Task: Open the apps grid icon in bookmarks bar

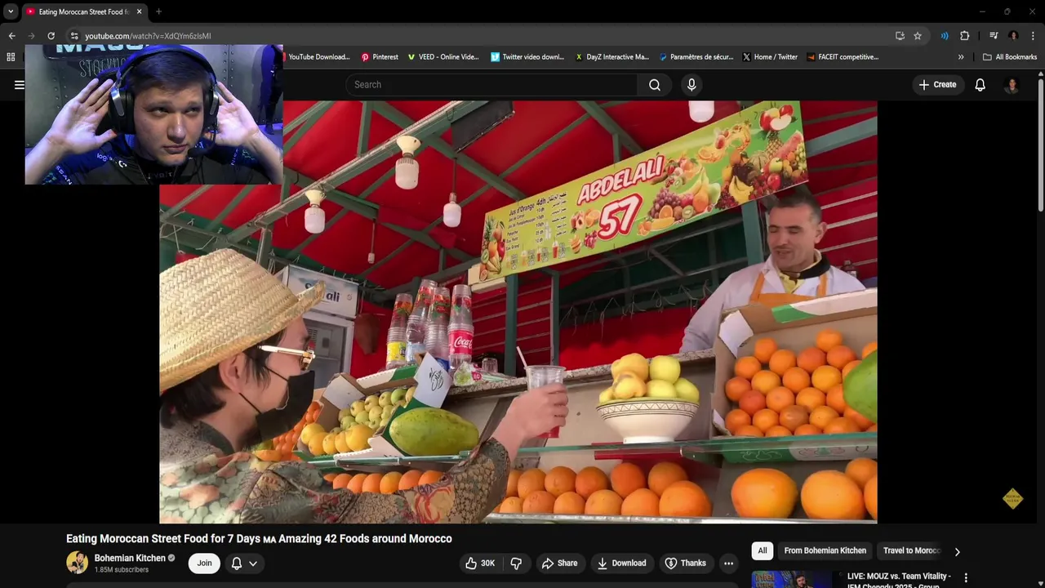Action: tap(11, 57)
